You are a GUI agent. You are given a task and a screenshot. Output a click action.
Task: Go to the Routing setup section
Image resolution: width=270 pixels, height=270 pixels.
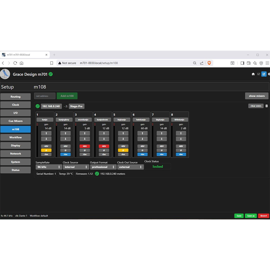point(15,97)
